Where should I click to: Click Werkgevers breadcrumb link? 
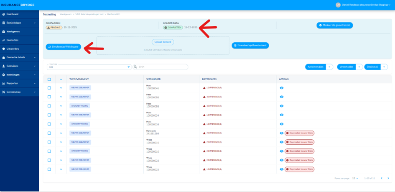pyautogui.click(x=66, y=14)
